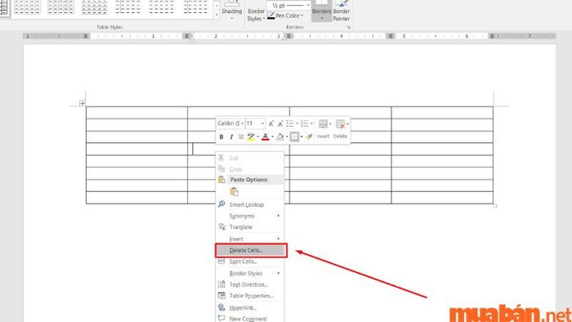Apply the yellow text highlight color
This screenshot has height=322, width=572.
[x=251, y=136]
